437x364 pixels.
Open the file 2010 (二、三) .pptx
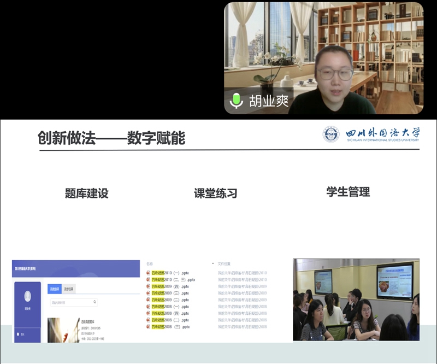click(173, 280)
